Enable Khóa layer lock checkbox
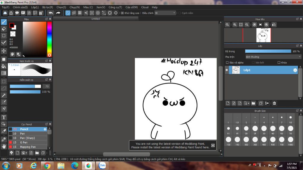Viewport: 303px width, 170px height. click(x=279, y=63)
